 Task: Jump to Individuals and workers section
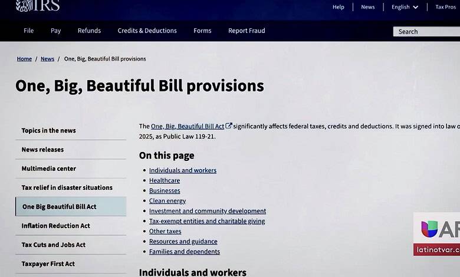point(182,170)
